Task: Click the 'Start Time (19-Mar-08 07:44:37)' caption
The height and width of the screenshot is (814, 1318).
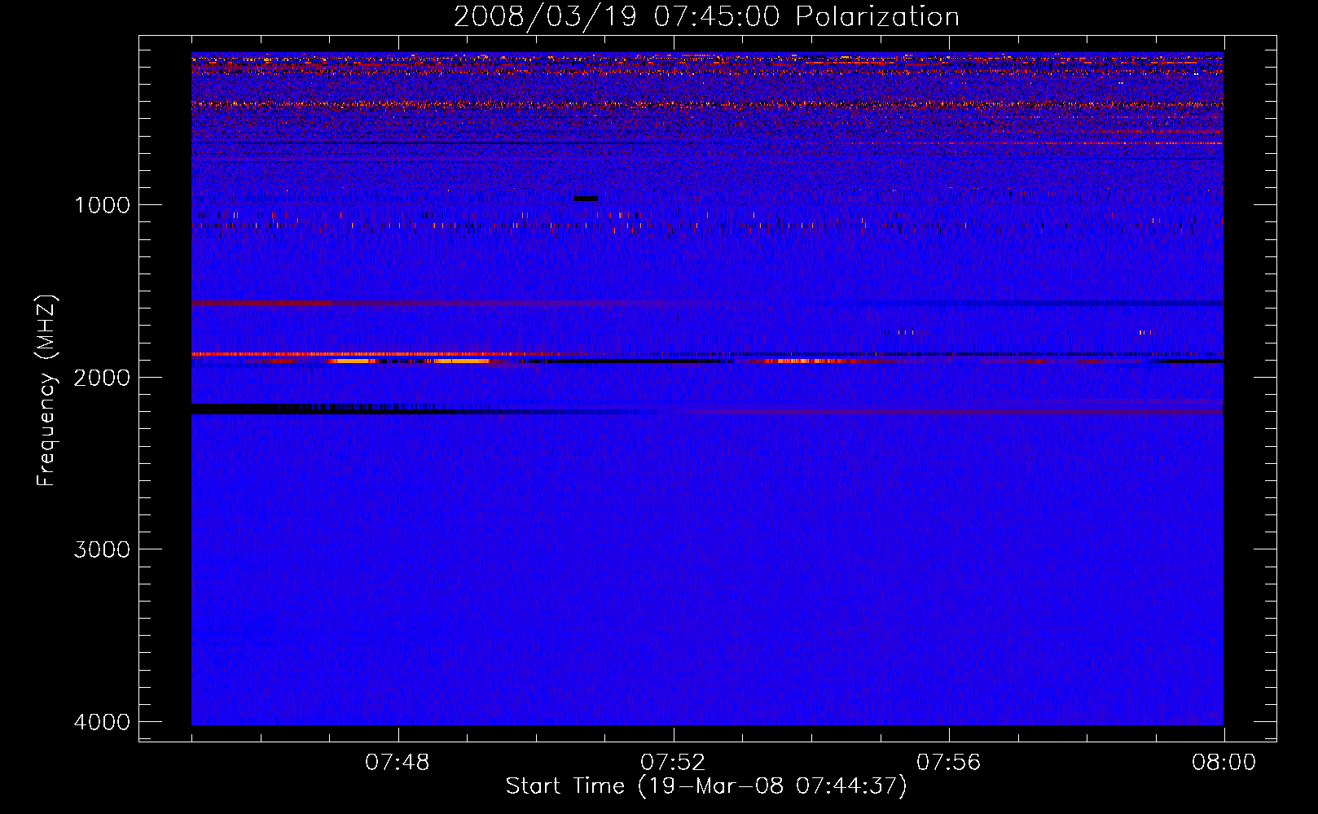Action: point(706,786)
